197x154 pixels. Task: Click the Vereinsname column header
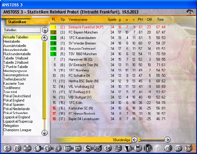tap(78, 20)
